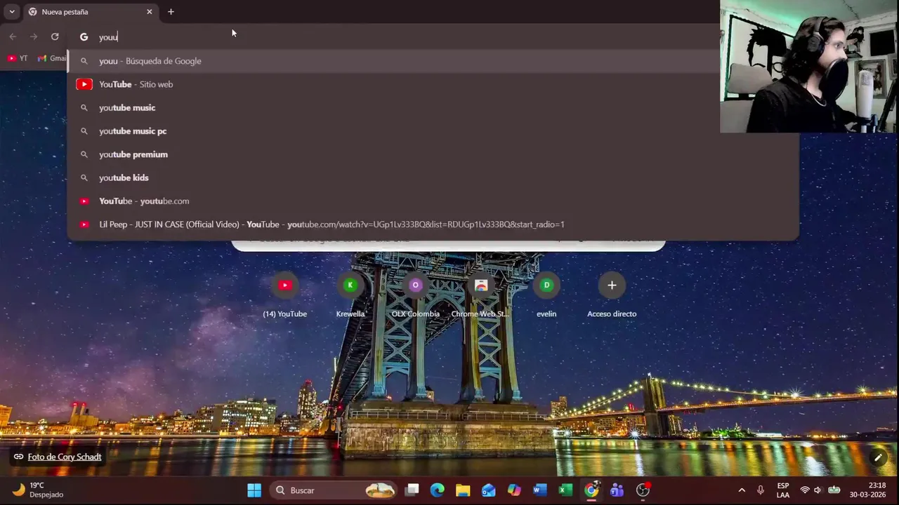Open Microsoft Teams from the taskbar
Viewport: 899px width, 505px height.
point(617,490)
